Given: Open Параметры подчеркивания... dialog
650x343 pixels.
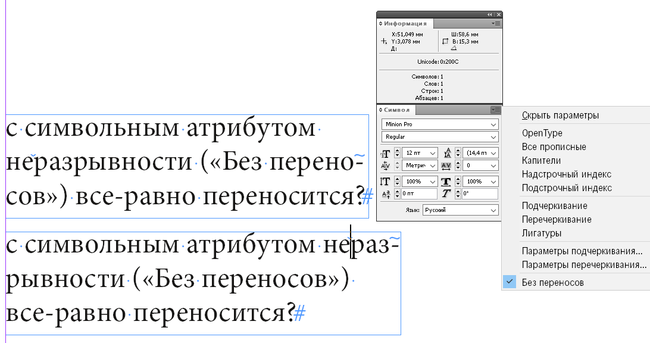Looking at the screenshot, I should [x=582, y=251].
